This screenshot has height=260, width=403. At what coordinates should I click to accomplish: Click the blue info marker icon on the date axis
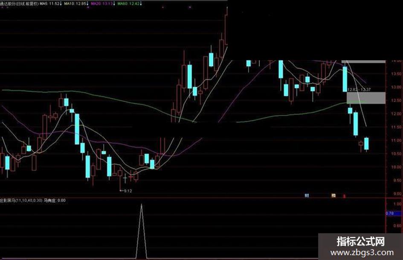[307, 196]
